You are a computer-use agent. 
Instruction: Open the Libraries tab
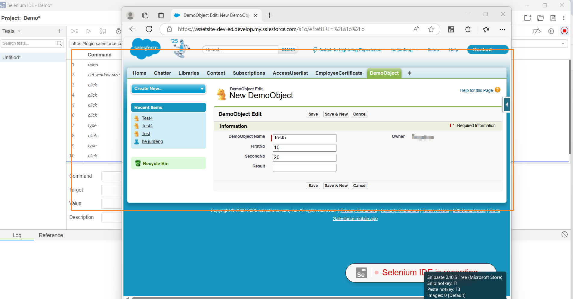click(x=189, y=73)
